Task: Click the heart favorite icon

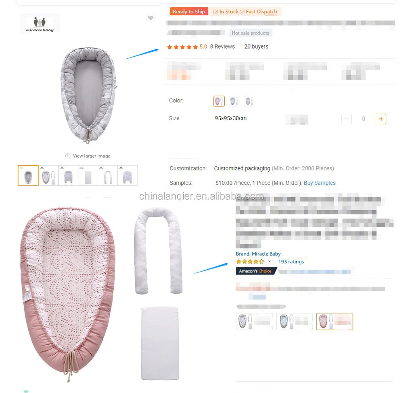Action: pyautogui.click(x=150, y=18)
